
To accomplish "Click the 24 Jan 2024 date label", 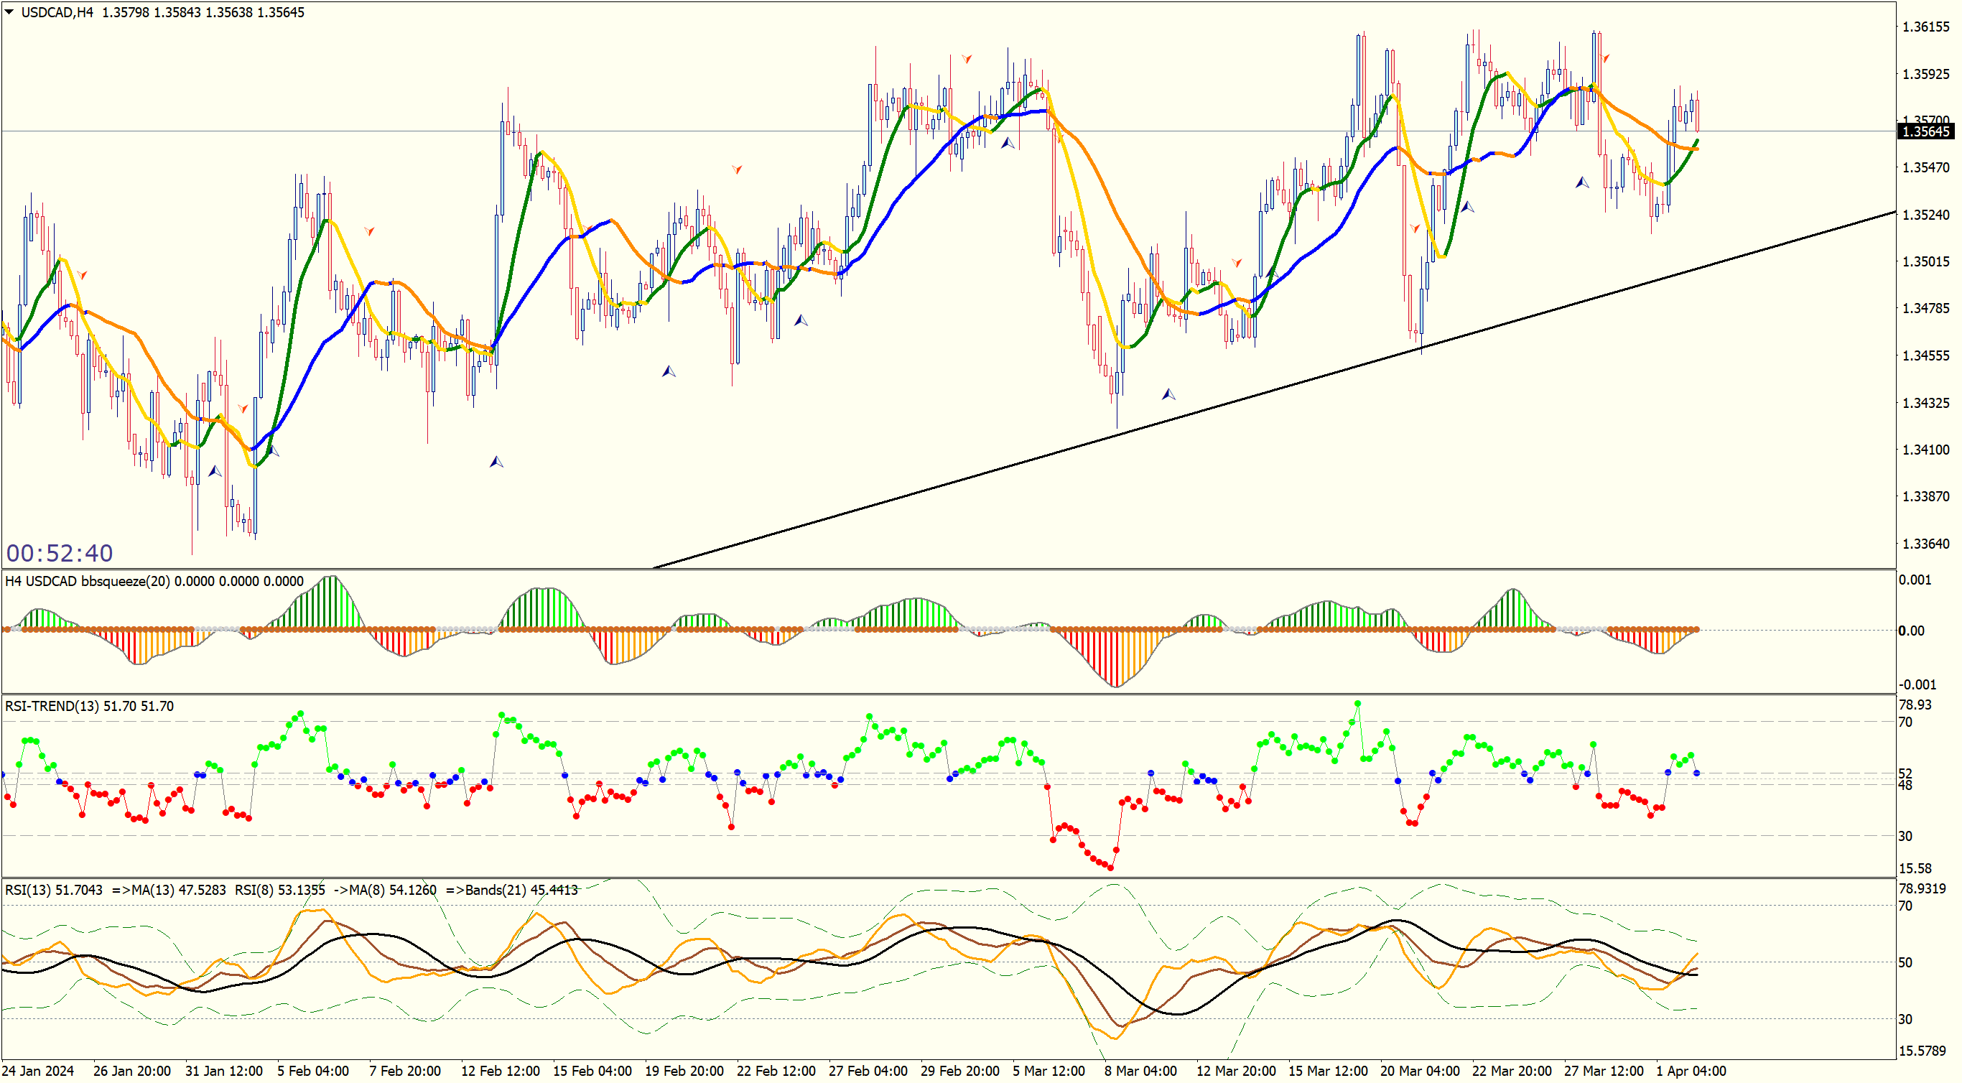I will click(x=38, y=1072).
